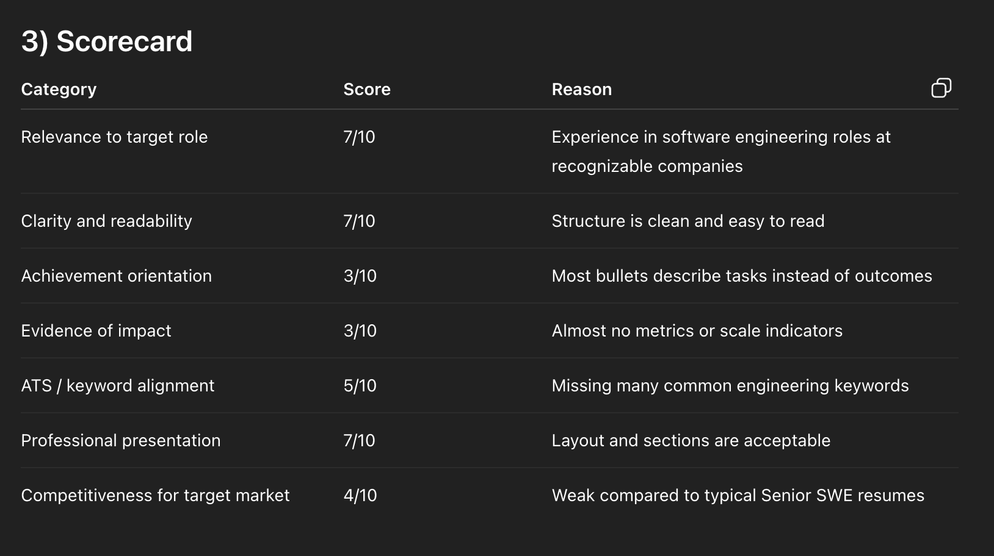Image resolution: width=994 pixels, height=556 pixels.
Task: Click the Evidence of impact row label
Action: pos(96,331)
